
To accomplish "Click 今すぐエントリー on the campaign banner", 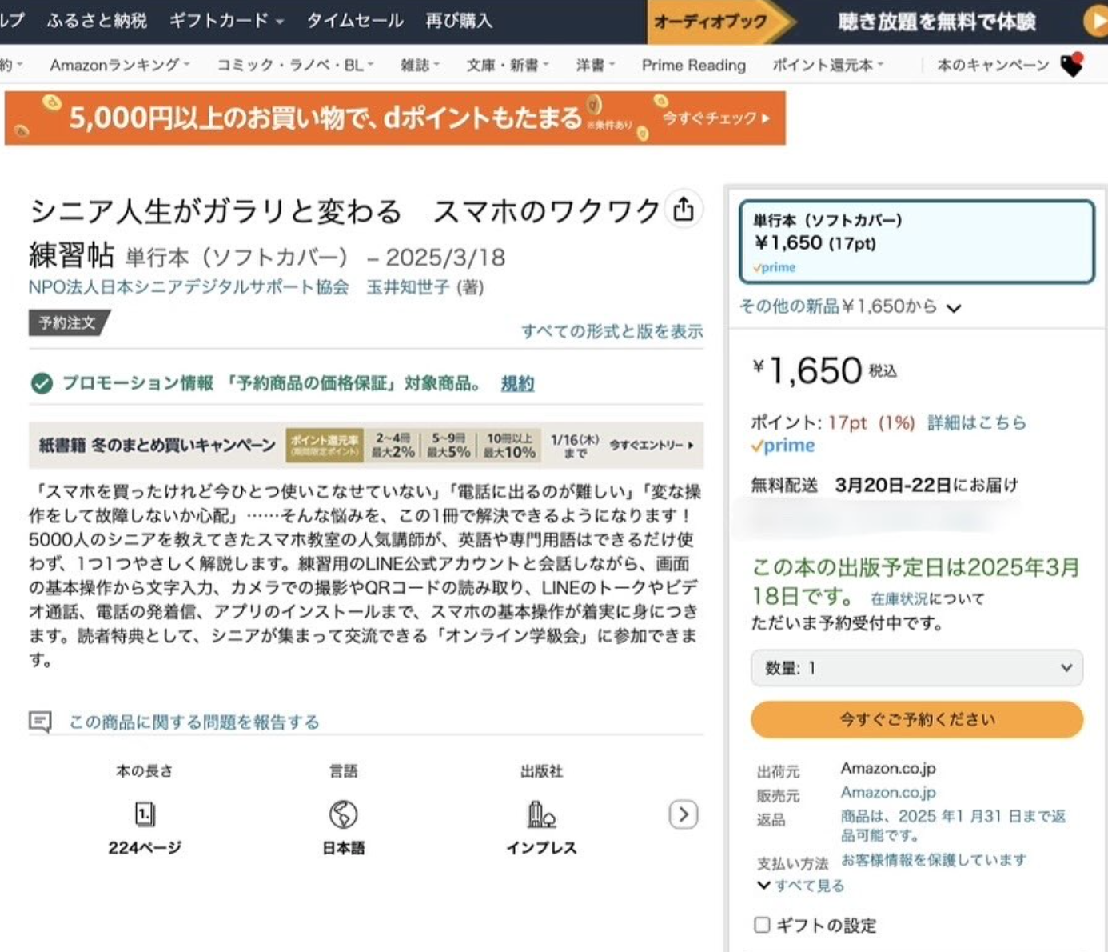I will click(x=652, y=445).
